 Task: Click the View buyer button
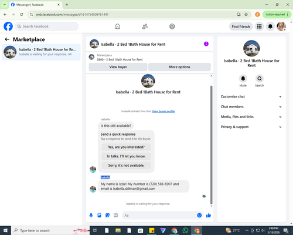pos(118,67)
